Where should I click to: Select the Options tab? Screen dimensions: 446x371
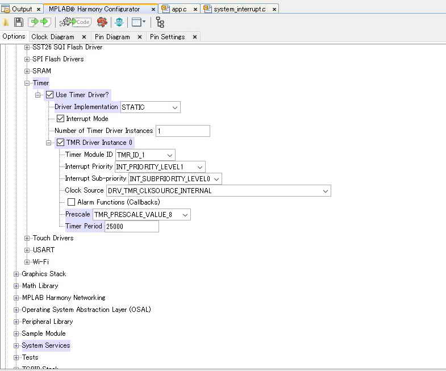coord(14,36)
